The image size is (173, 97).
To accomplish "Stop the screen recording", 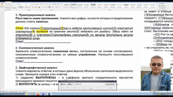I will [x=70, y=84].
